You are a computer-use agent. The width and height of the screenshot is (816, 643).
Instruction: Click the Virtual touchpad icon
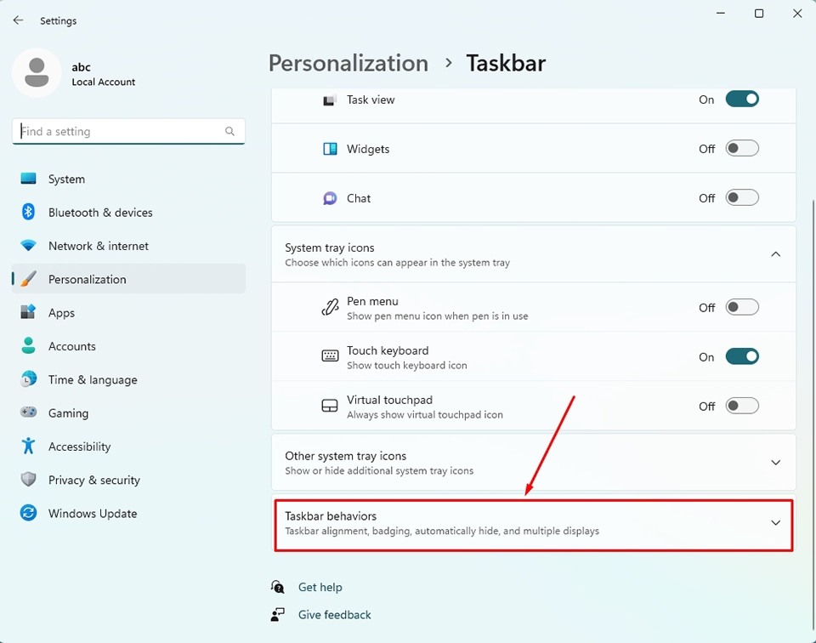[330, 406]
